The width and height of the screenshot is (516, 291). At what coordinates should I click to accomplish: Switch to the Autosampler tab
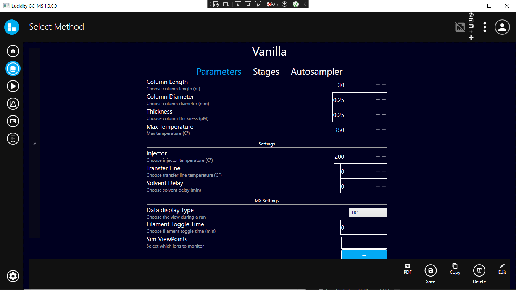coord(316,72)
